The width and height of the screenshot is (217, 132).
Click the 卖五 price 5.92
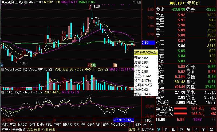click(x=182, y=15)
